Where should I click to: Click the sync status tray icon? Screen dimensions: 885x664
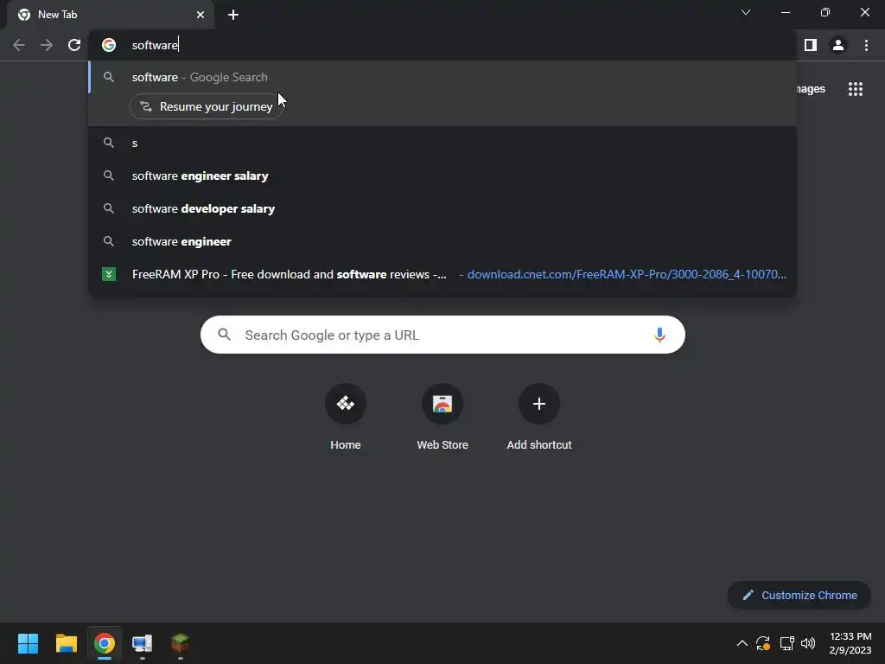click(763, 643)
